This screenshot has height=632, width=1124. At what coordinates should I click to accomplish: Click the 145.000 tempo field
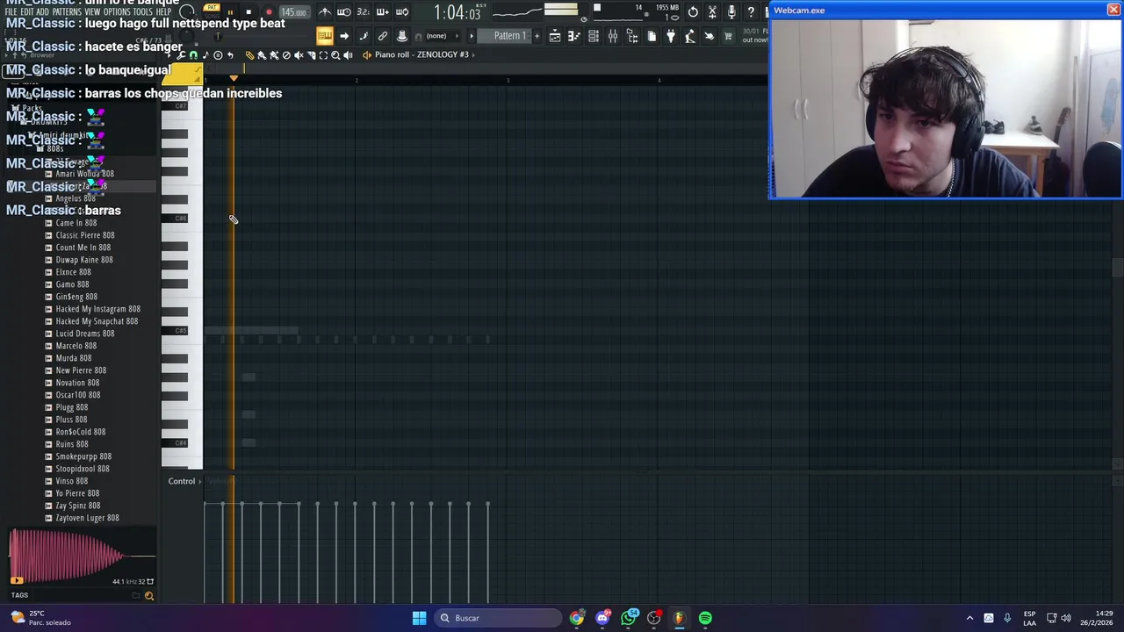point(295,12)
